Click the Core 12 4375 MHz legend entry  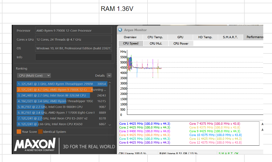(x=215, y=143)
